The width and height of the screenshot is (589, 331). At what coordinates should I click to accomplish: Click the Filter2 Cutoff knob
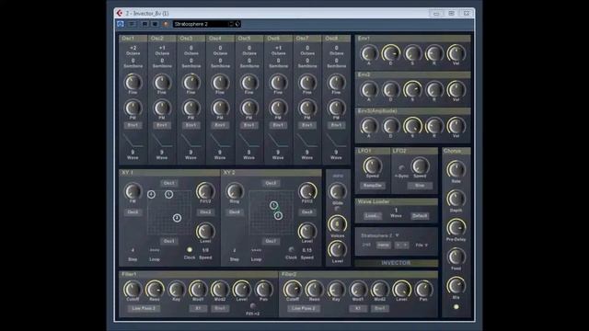(293, 290)
